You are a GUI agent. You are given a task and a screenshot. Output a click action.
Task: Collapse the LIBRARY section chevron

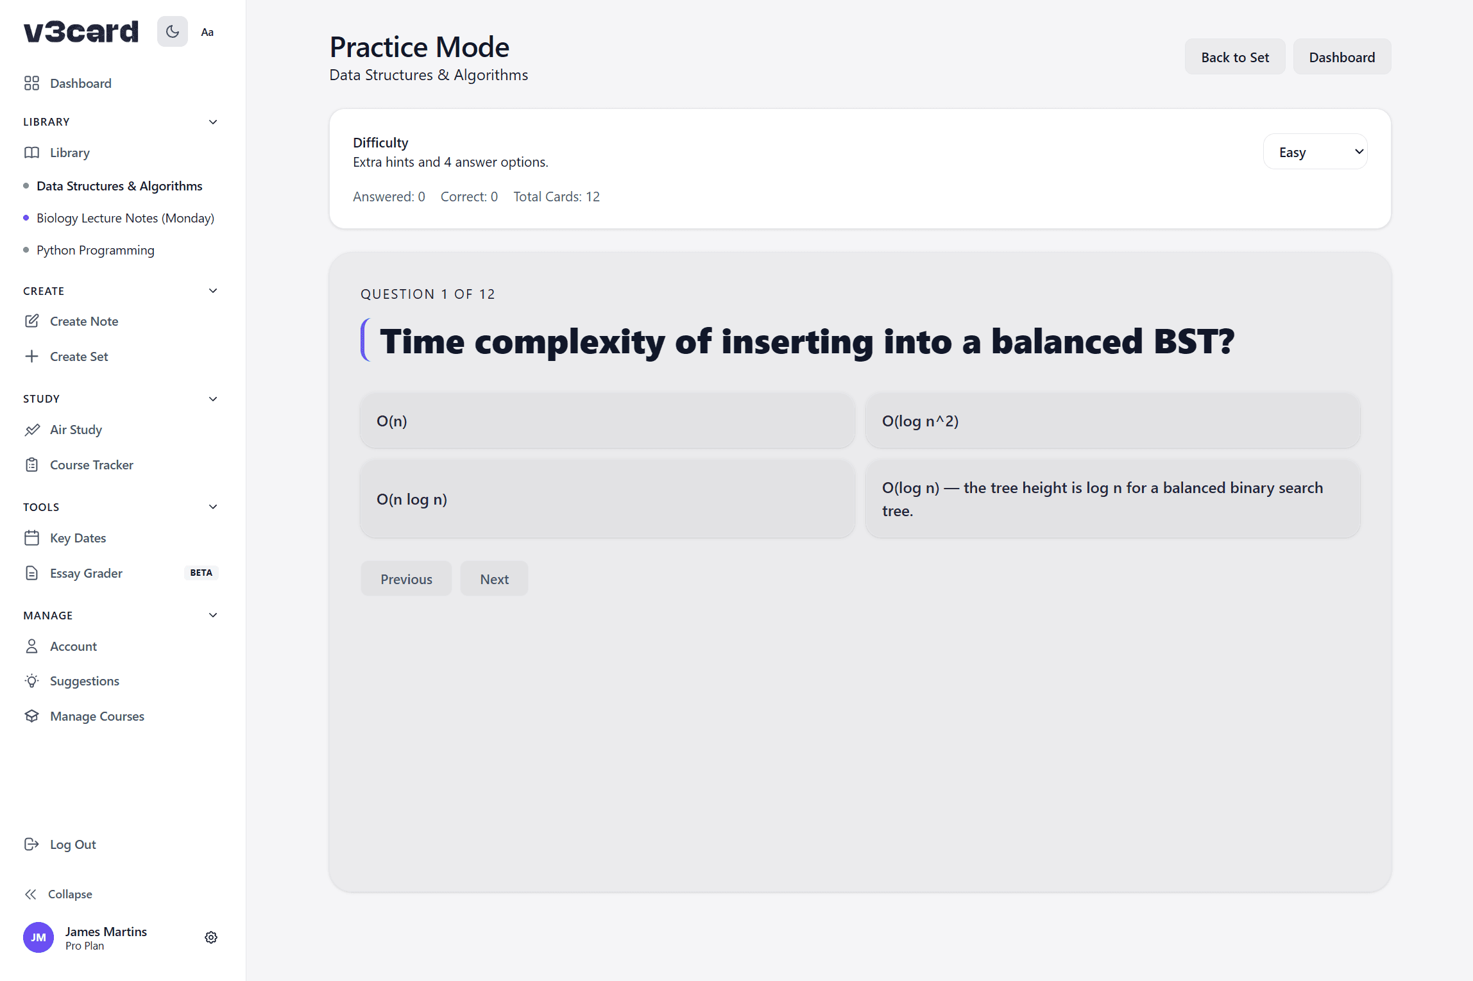213,122
